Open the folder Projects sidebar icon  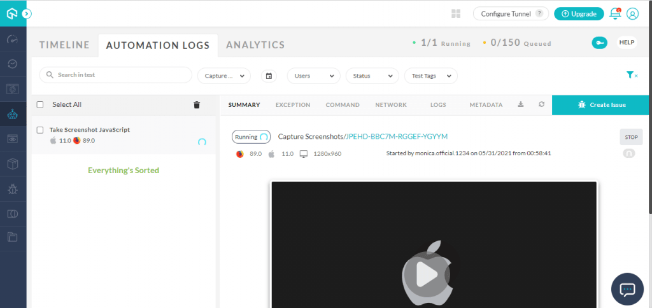point(13,238)
